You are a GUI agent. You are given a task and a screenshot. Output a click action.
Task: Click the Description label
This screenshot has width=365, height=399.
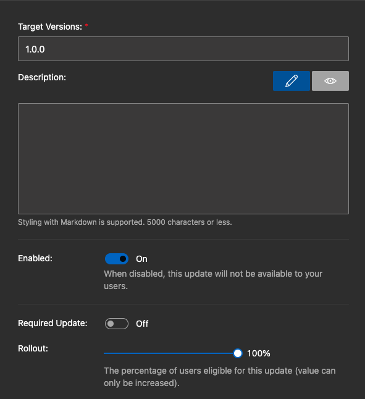point(42,77)
